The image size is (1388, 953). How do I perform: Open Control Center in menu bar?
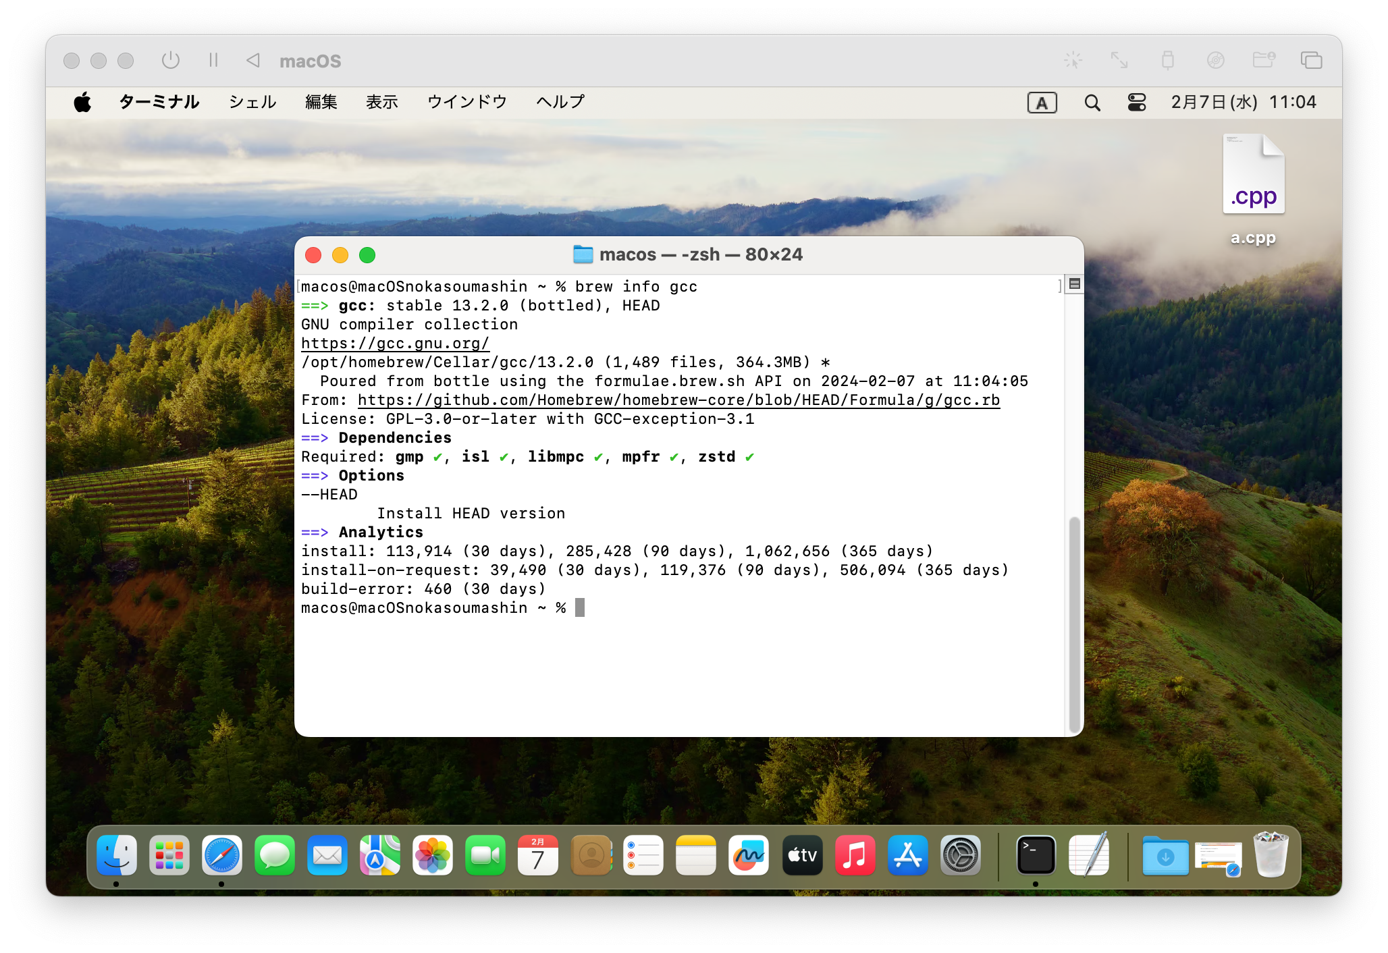[1137, 103]
